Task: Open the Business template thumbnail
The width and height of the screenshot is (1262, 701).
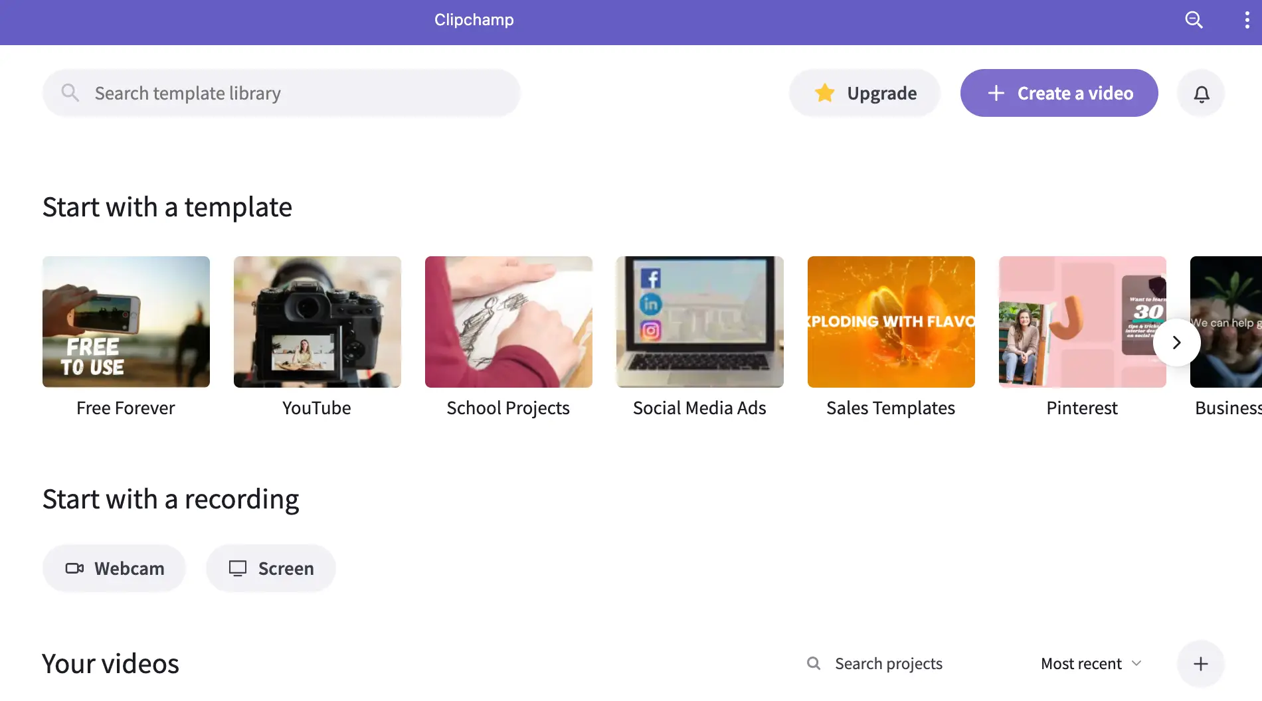Action: (x=1226, y=322)
